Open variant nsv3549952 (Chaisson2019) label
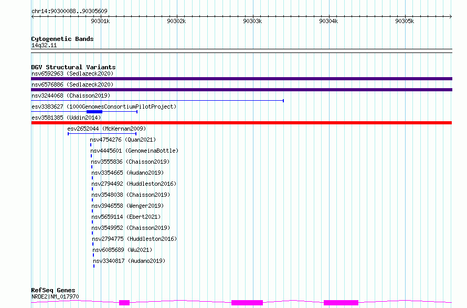The width and height of the screenshot is (467, 308). point(131,228)
